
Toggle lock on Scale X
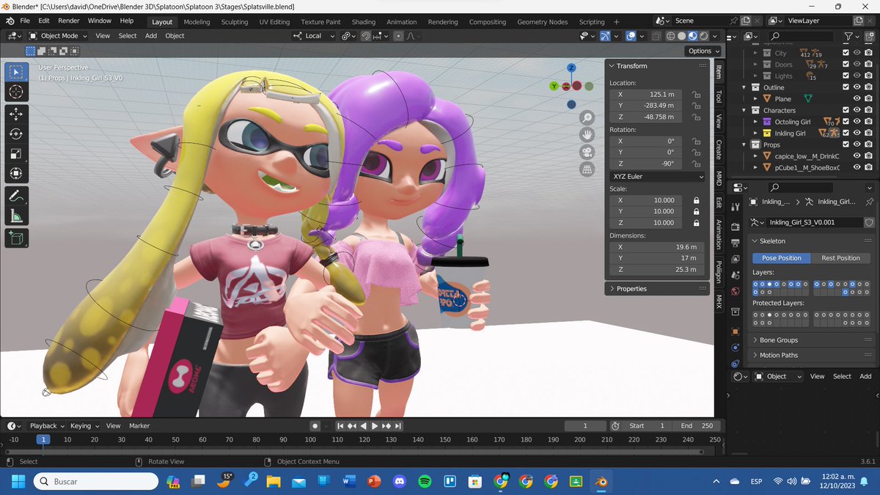[696, 200]
